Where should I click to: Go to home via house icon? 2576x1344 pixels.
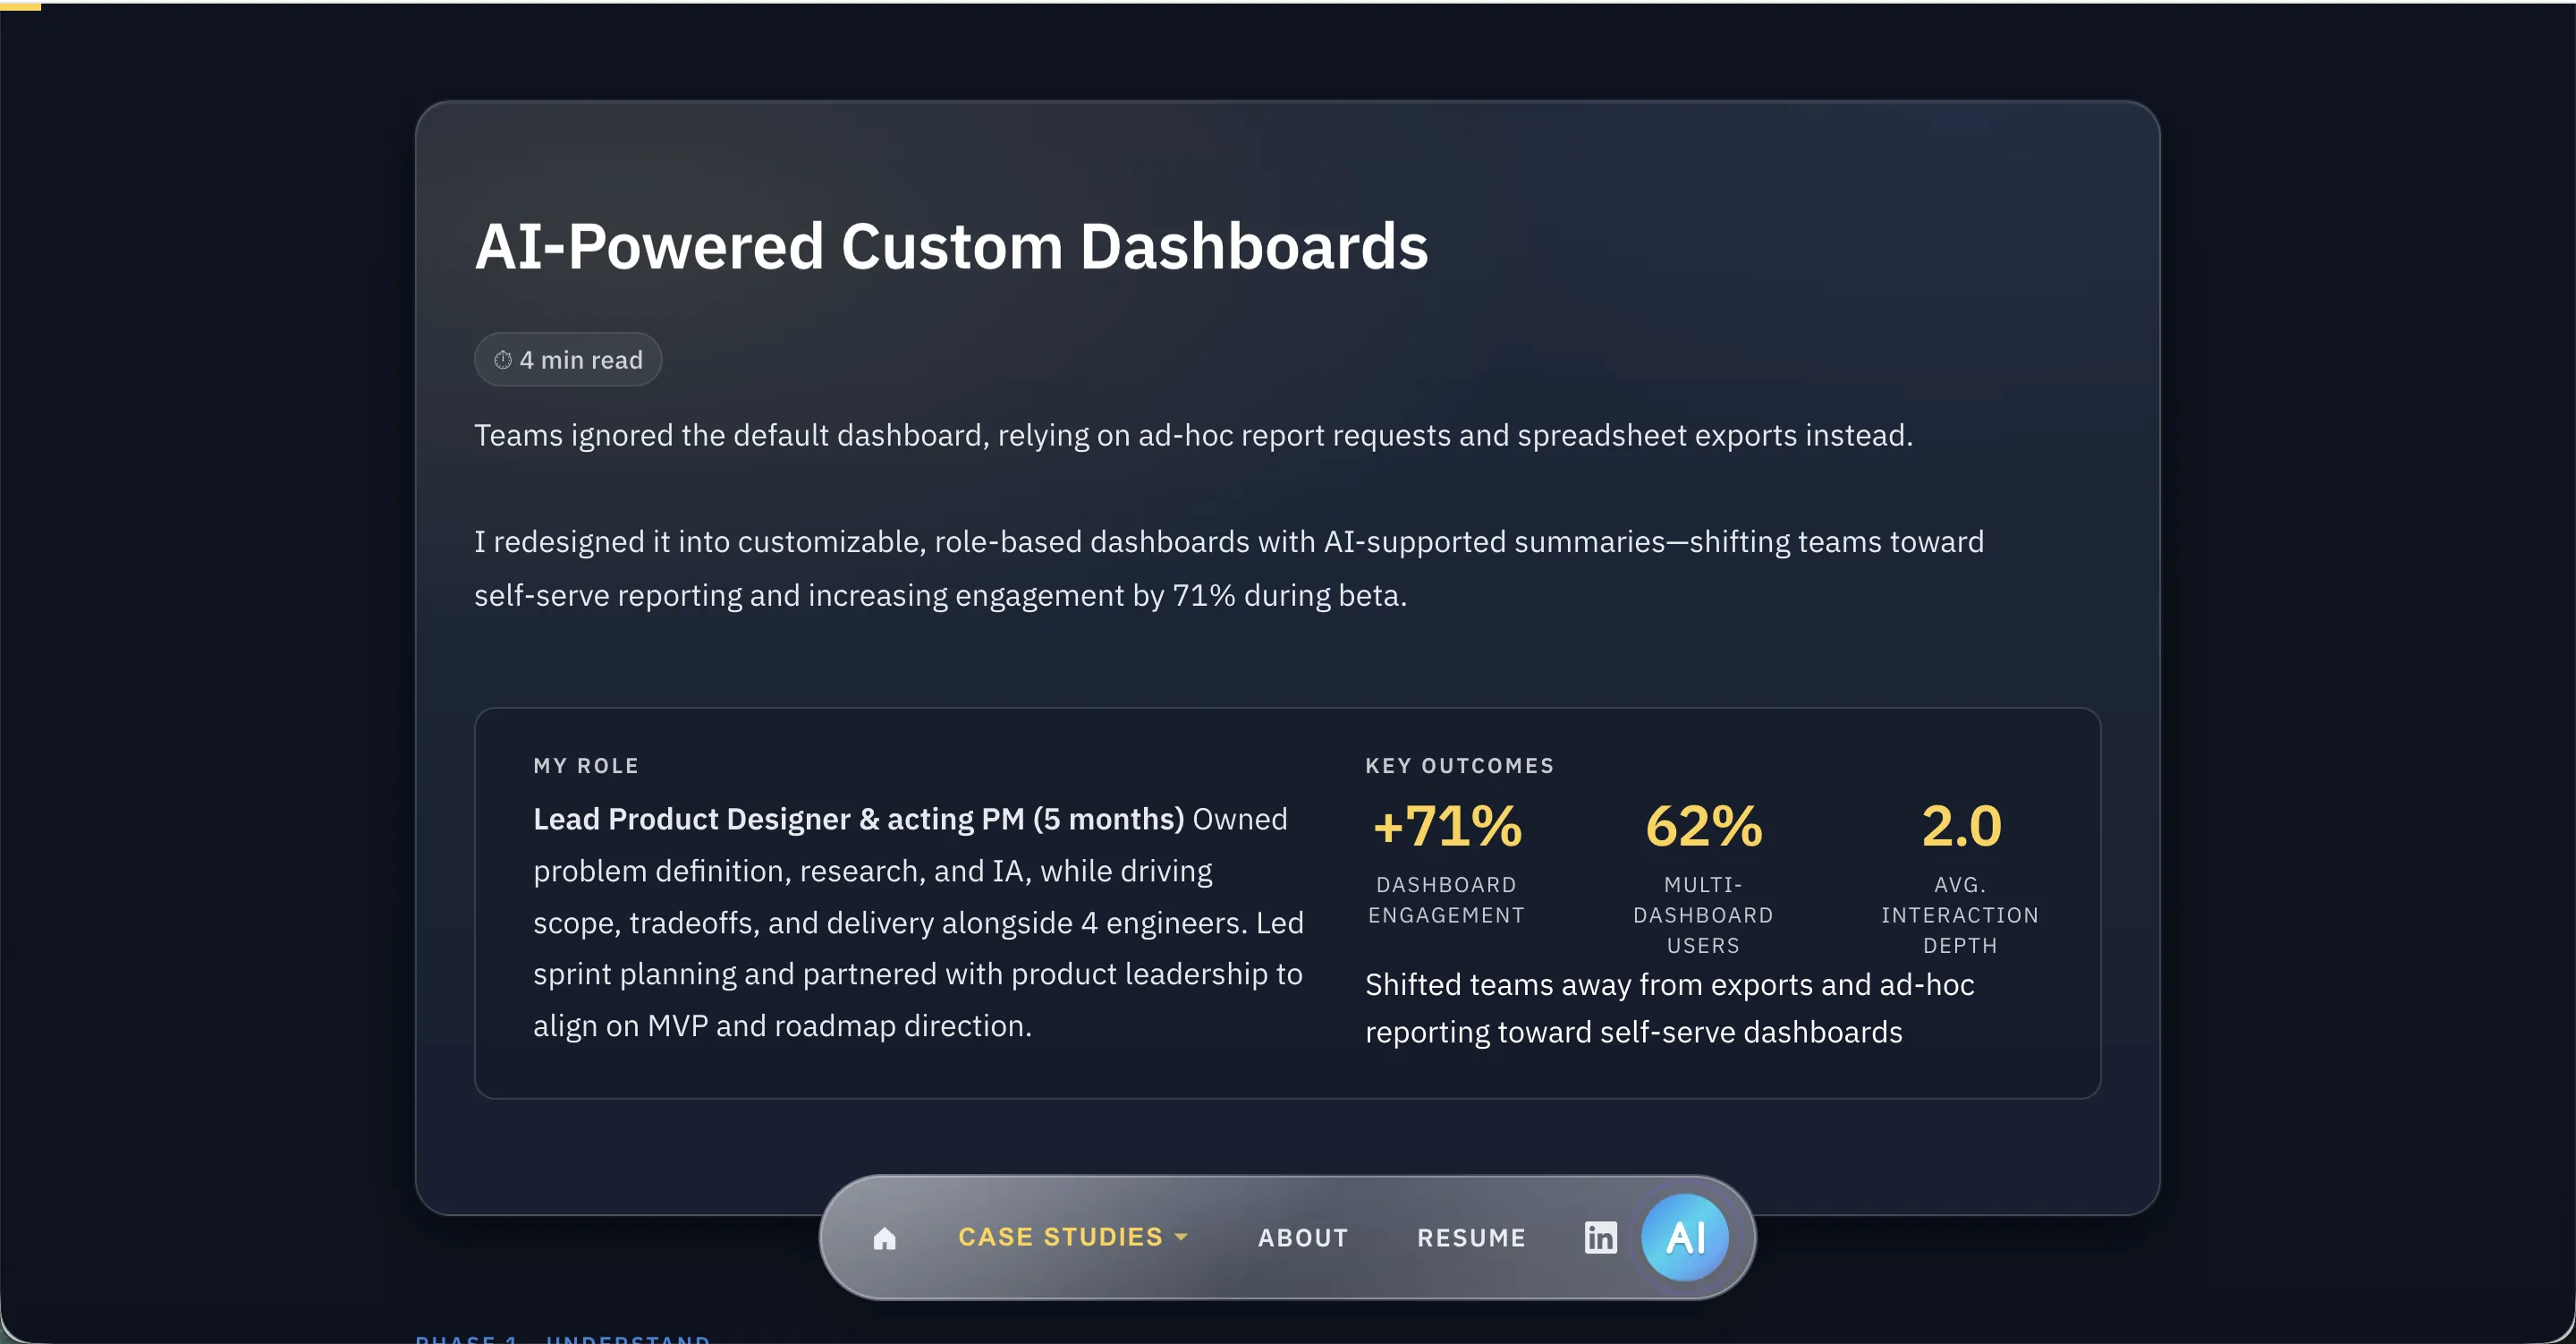(x=884, y=1238)
